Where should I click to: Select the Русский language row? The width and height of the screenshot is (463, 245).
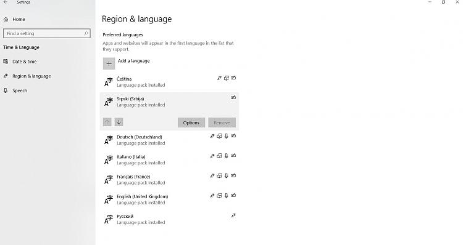tap(170, 219)
